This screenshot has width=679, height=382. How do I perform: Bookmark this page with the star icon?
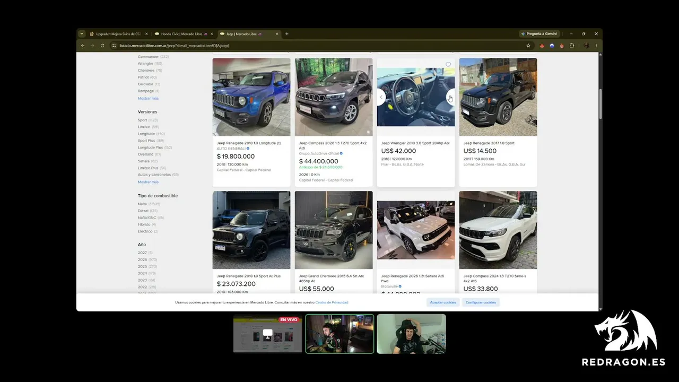pyautogui.click(x=528, y=46)
